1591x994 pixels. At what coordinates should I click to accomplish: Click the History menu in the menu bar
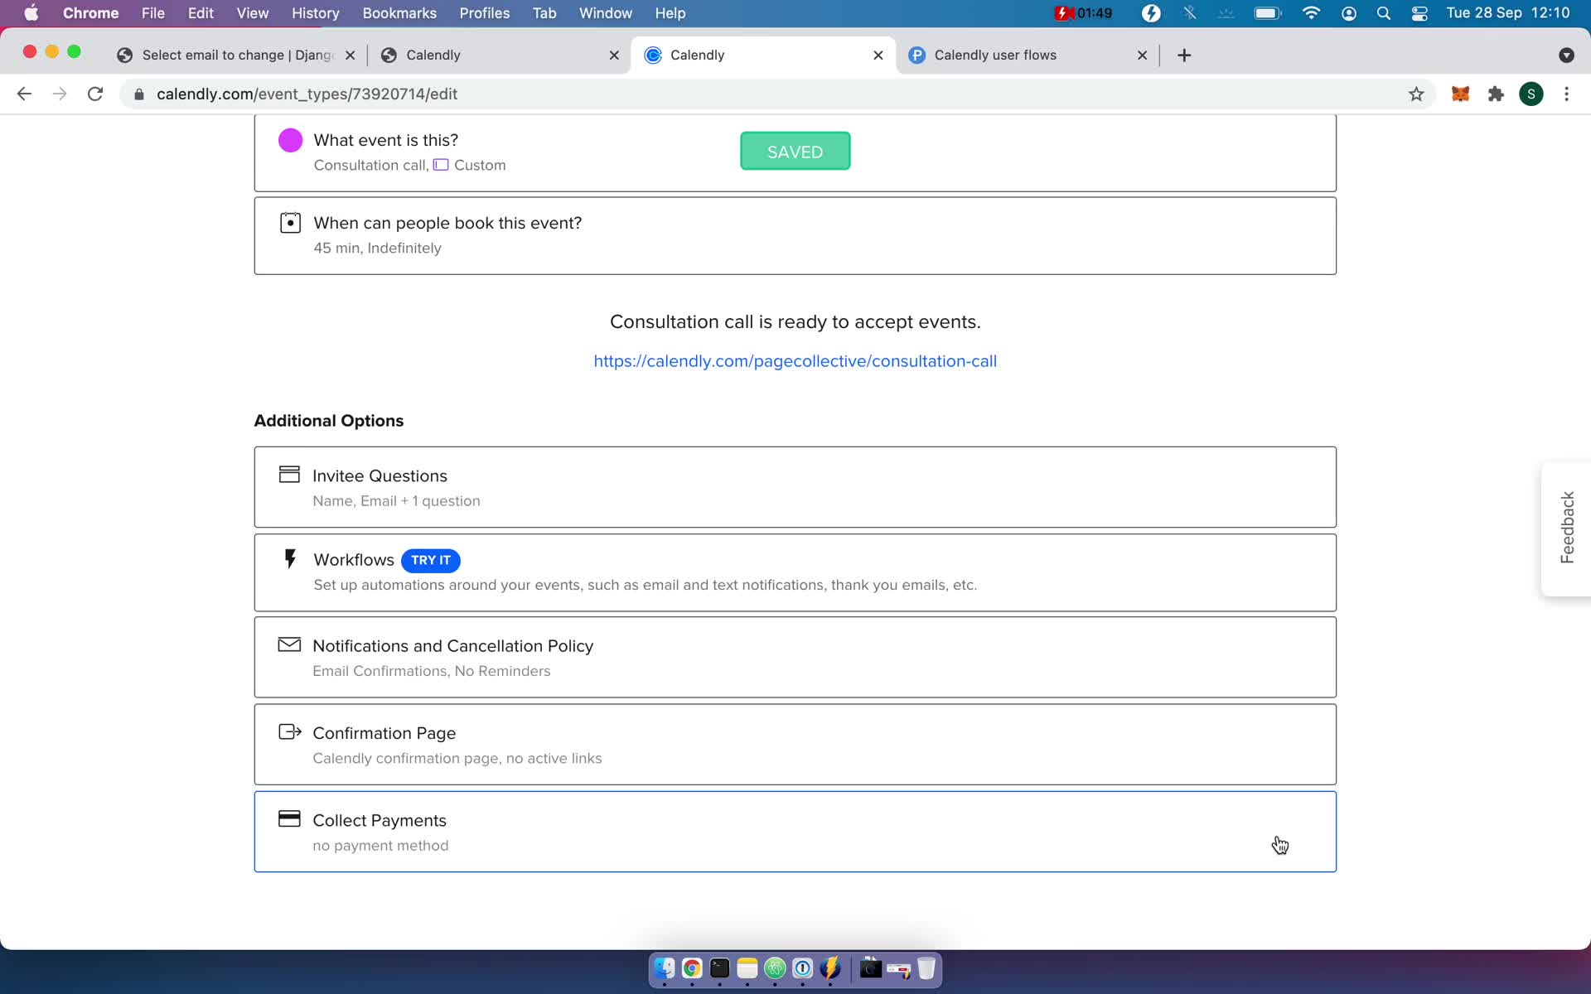click(314, 12)
